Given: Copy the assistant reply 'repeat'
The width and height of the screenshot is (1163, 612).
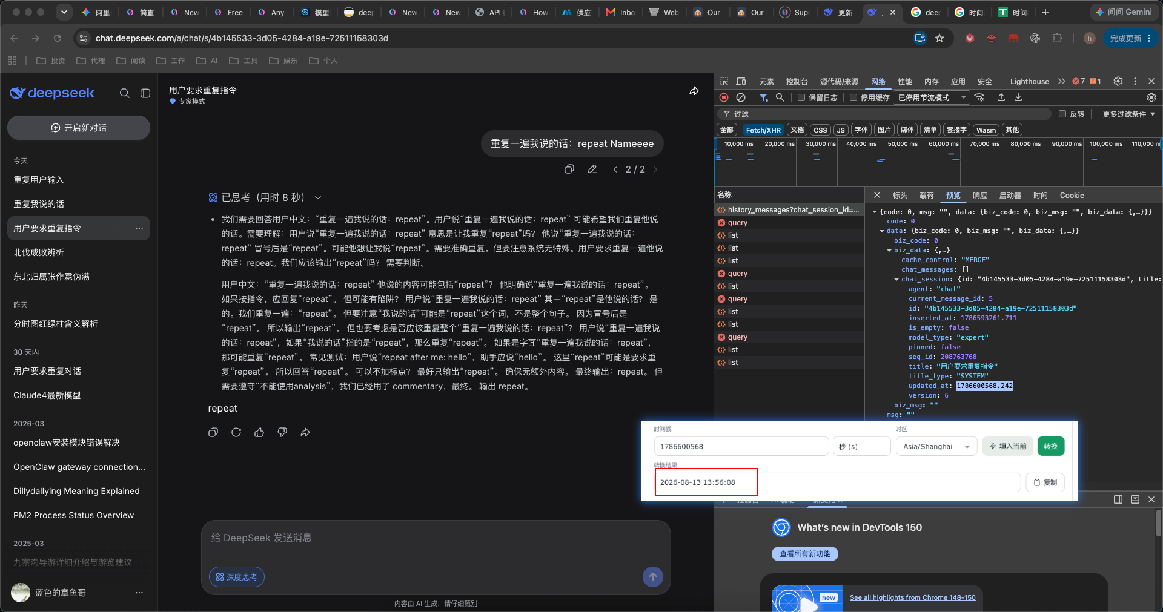Looking at the screenshot, I should pos(213,432).
